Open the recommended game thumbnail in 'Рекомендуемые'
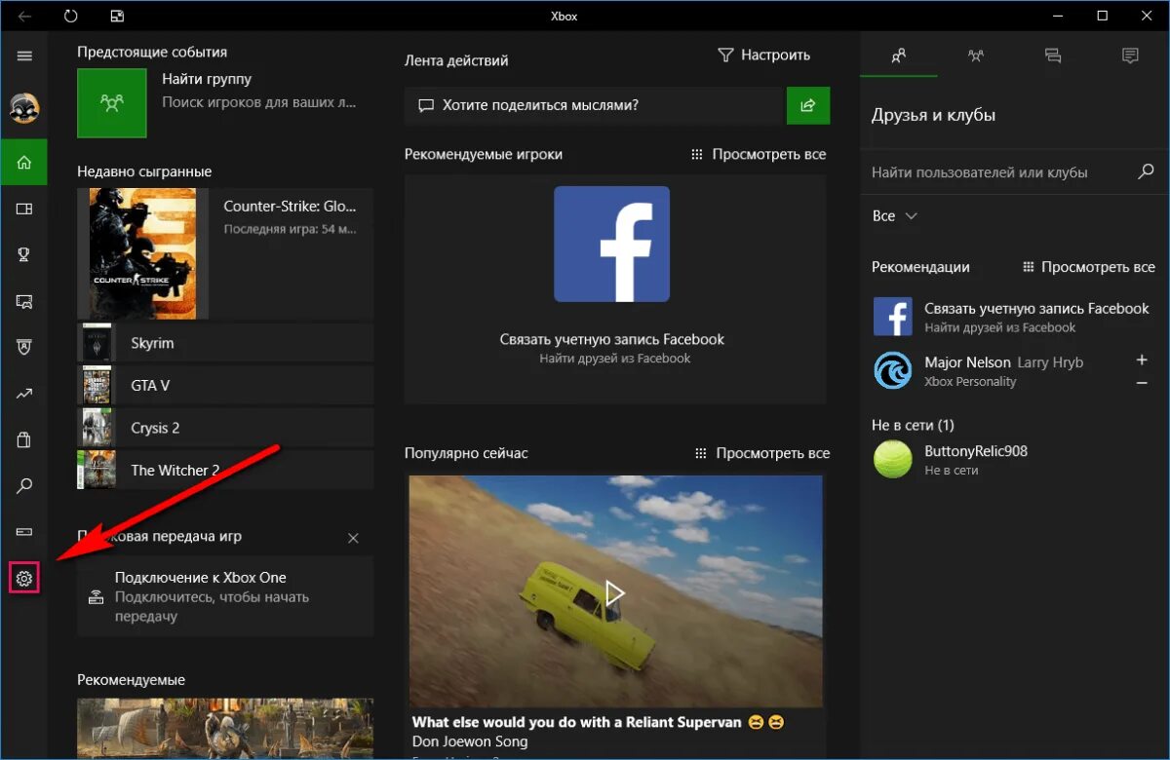1170x760 pixels. (225, 729)
